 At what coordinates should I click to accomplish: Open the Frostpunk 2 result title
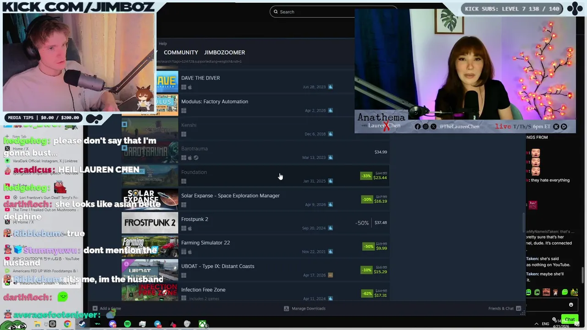click(194, 219)
